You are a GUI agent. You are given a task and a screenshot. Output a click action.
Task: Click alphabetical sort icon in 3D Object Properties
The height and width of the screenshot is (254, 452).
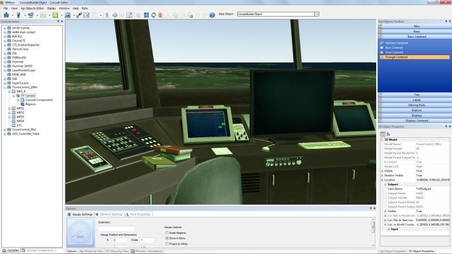tap(388, 134)
